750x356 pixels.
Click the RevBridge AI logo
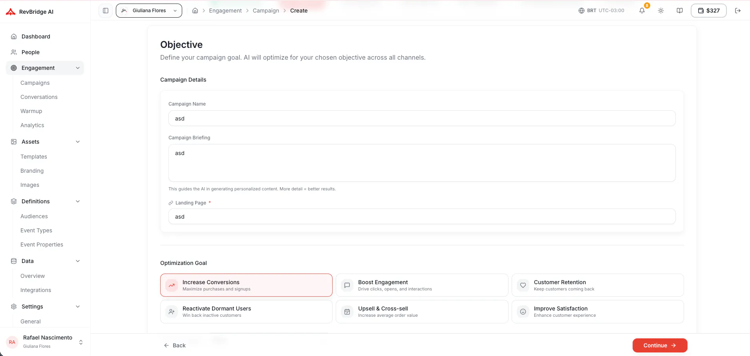coord(30,12)
